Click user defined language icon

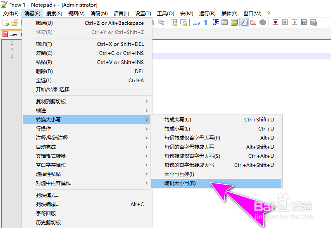pos(225,22)
